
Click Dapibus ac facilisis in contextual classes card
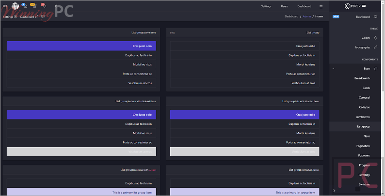(x=244, y=183)
